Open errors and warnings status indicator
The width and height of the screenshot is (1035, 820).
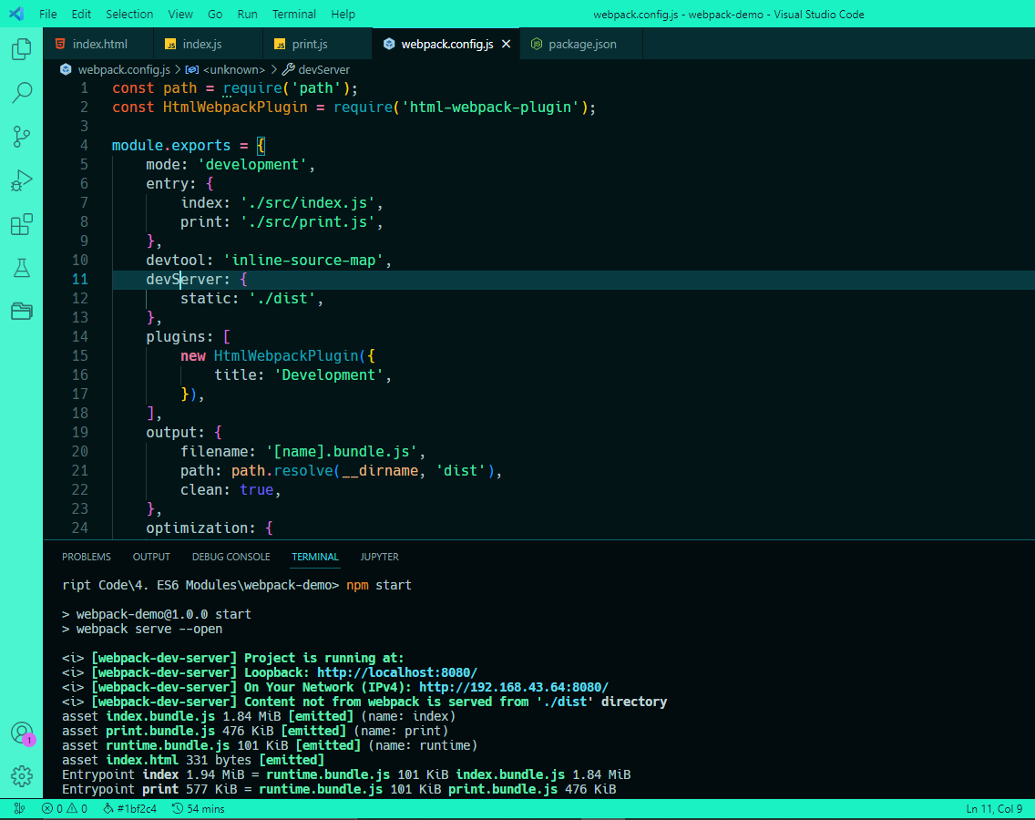[65, 808]
